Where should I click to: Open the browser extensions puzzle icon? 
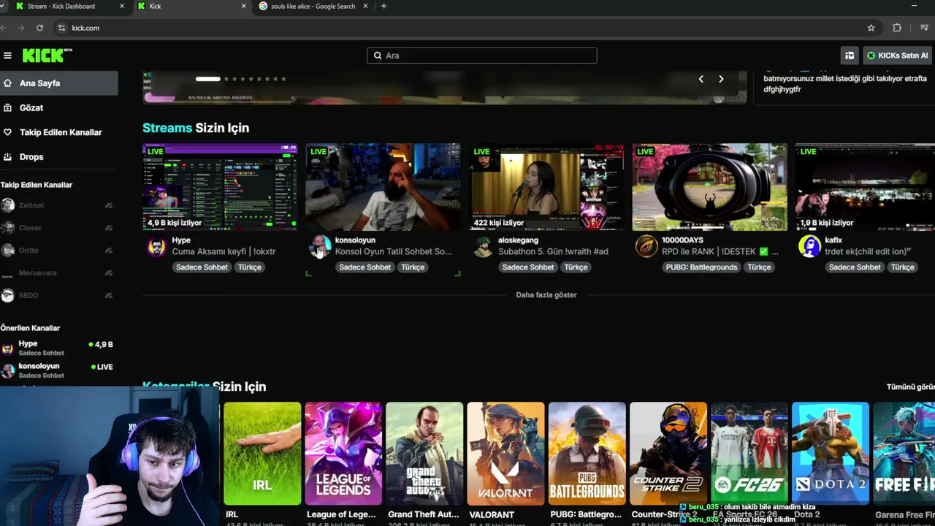point(897,28)
